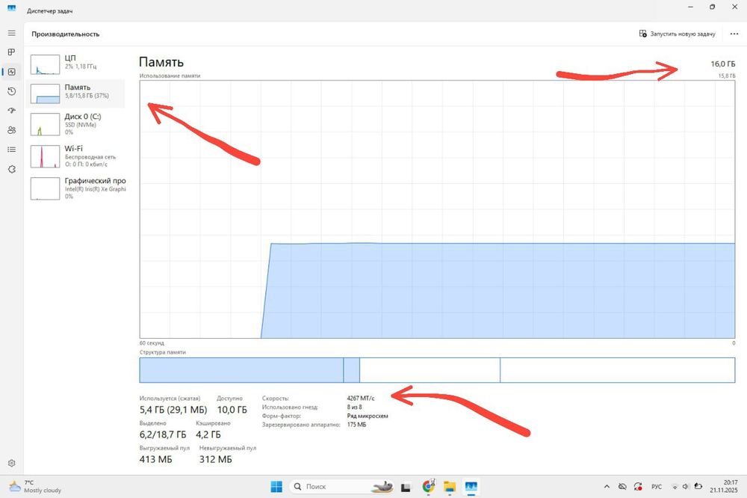Expand hidden system tray icons chevron
Image resolution: width=747 pixels, height=498 pixels.
pos(607,487)
